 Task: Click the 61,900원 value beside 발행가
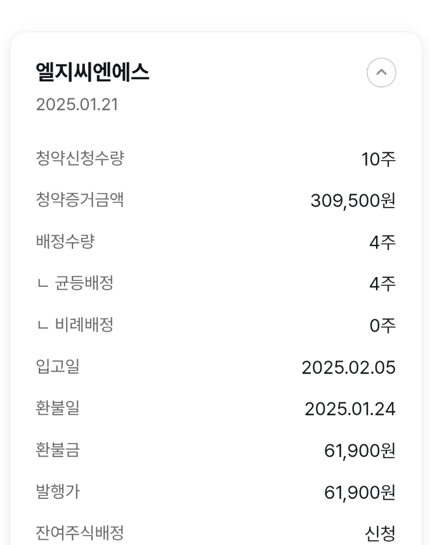(x=360, y=492)
